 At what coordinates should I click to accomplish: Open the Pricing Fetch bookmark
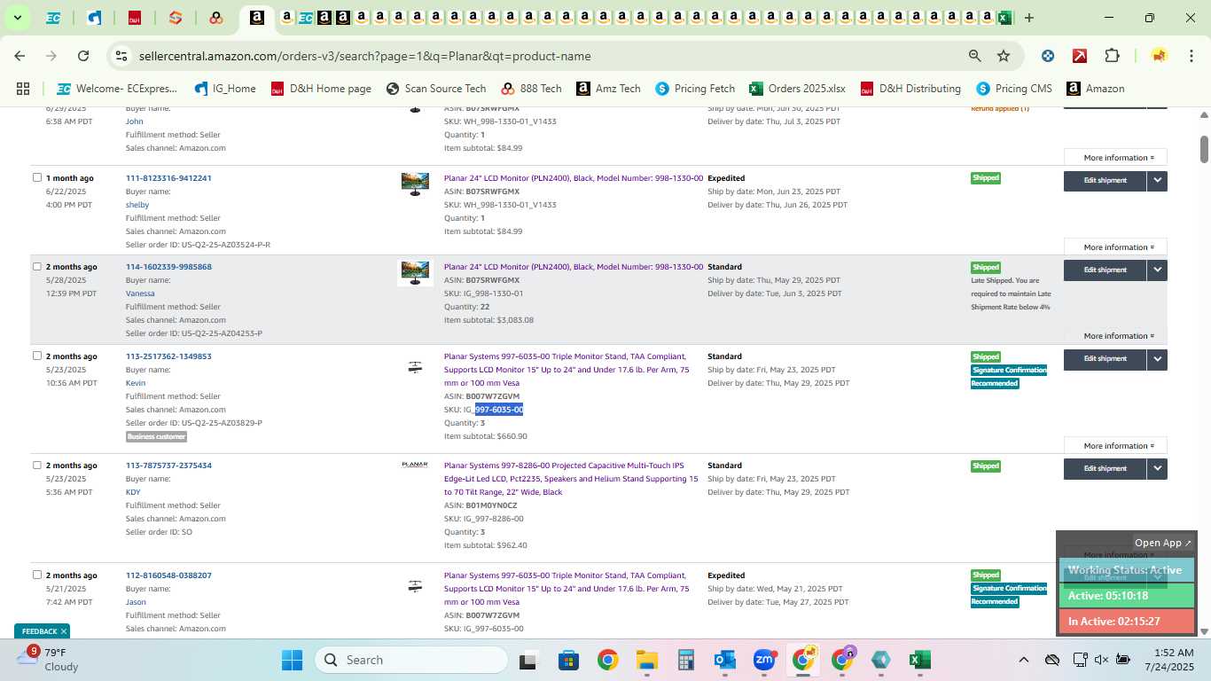(x=695, y=89)
